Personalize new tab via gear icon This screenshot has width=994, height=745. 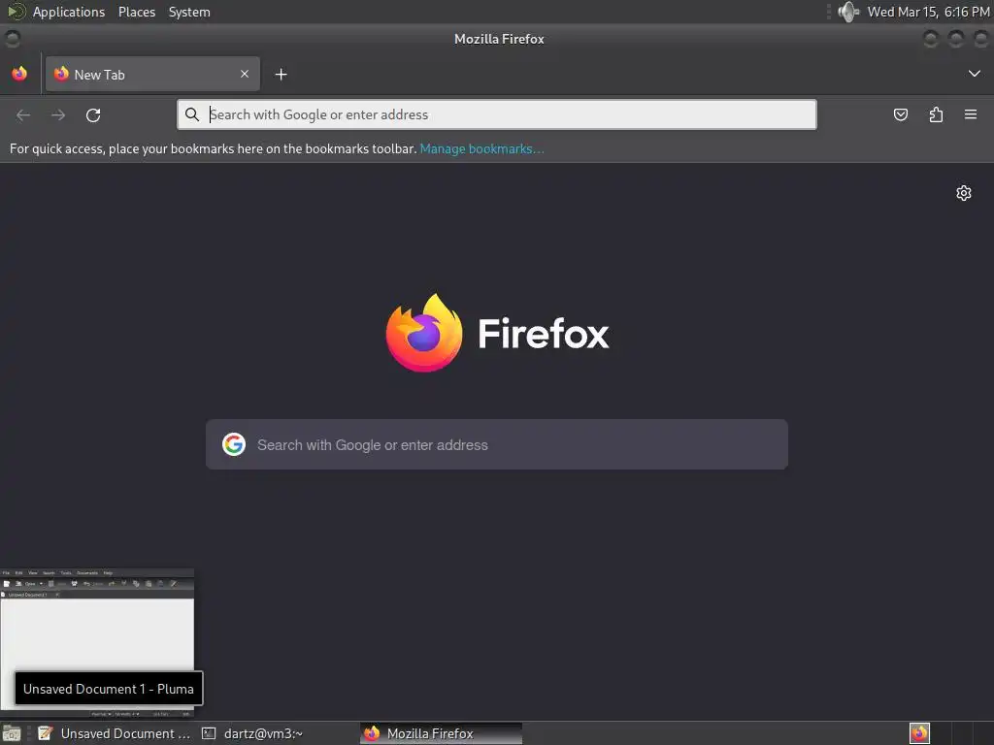click(964, 193)
